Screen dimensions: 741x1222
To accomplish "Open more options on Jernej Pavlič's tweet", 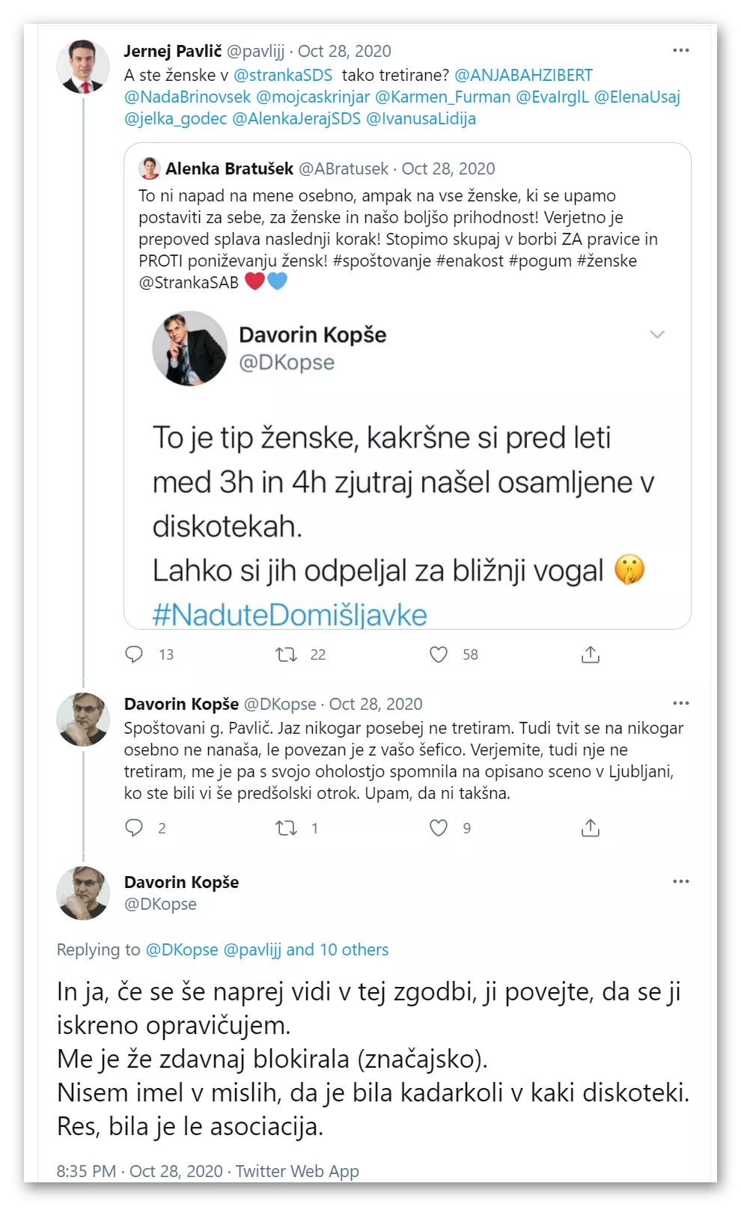I will coord(680,50).
